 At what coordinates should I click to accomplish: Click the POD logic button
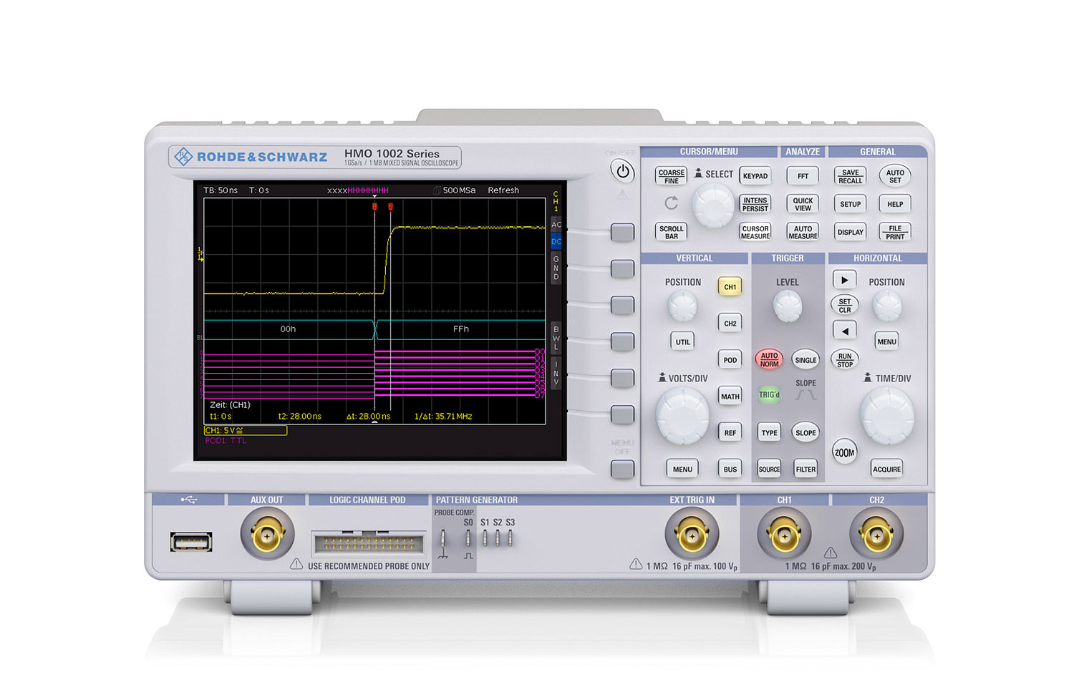(730, 360)
